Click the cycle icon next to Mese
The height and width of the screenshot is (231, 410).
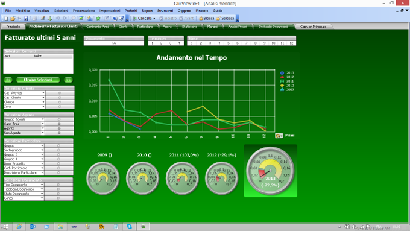point(279,136)
